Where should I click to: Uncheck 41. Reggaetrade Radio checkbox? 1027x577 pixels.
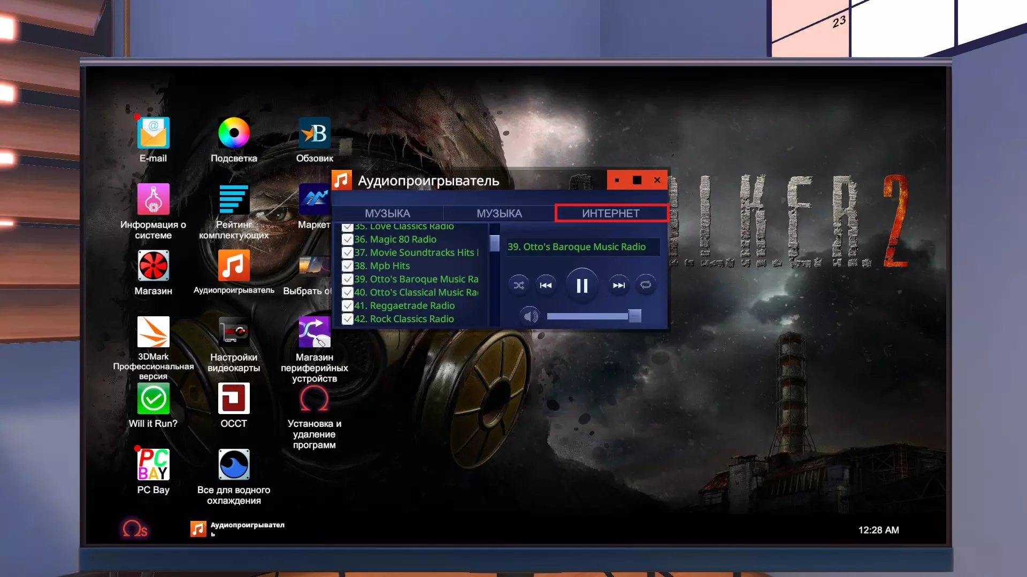348,306
